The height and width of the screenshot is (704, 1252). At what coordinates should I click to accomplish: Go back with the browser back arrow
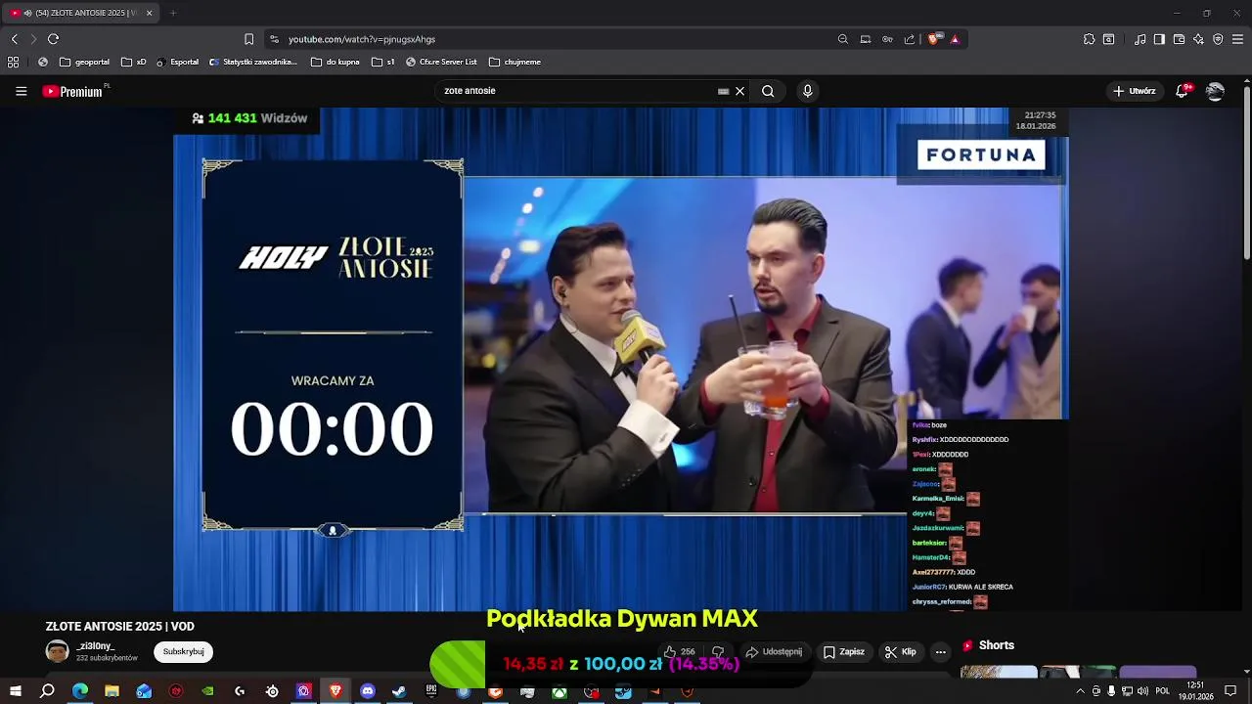14,39
